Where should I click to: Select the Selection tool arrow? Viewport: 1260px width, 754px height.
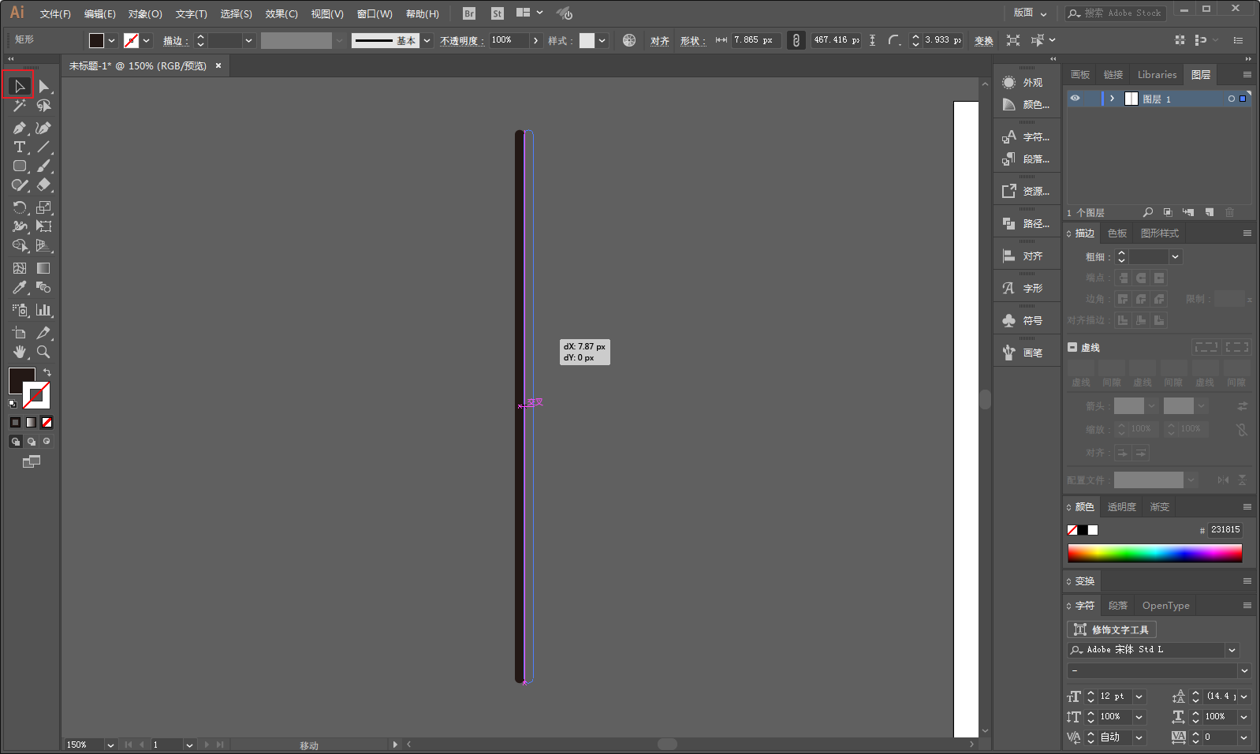pyautogui.click(x=19, y=86)
